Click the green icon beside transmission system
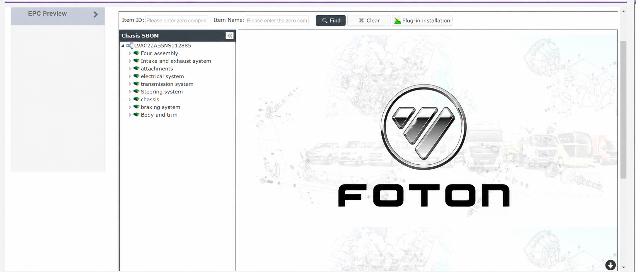This screenshot has height=272, width=636. click(136, 84)
